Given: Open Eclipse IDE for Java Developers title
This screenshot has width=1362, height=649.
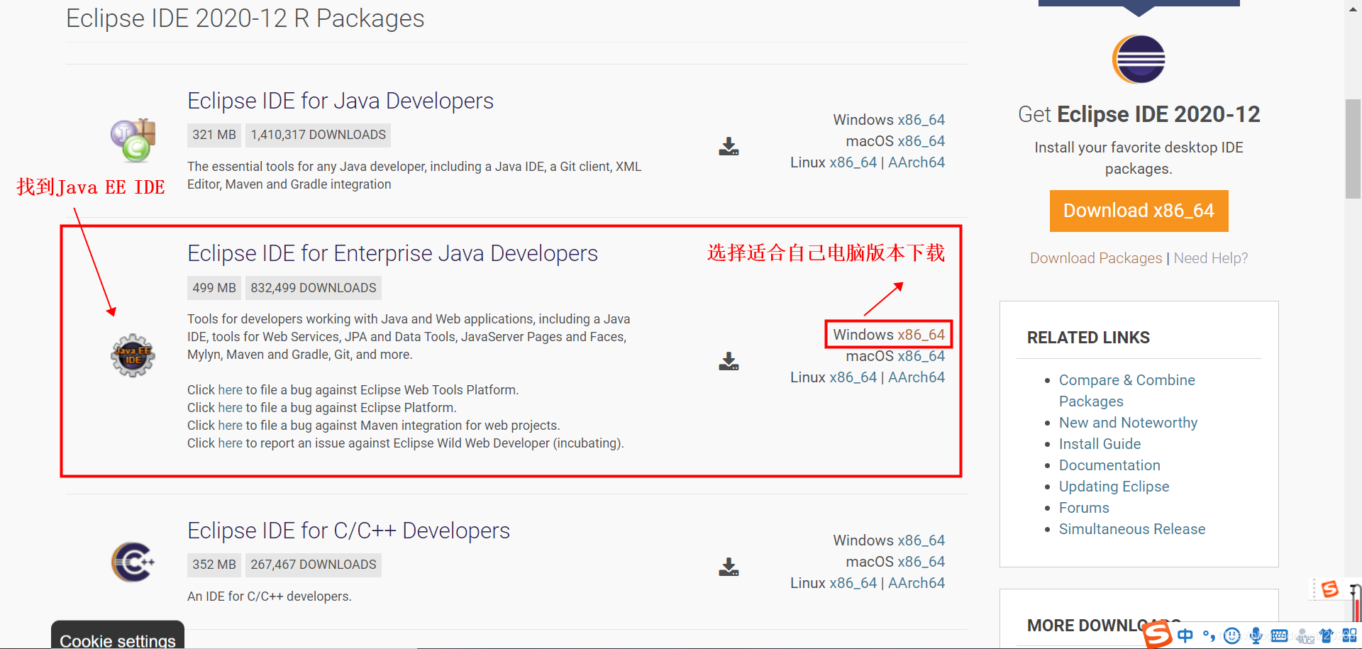Looking at the screenshot, I should (x=340, y=101).
